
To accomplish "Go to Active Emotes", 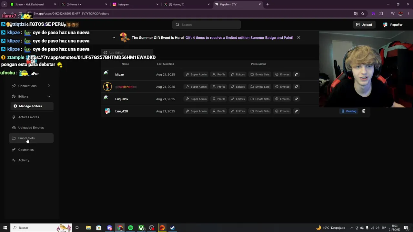I will click(x=31, y=117).
